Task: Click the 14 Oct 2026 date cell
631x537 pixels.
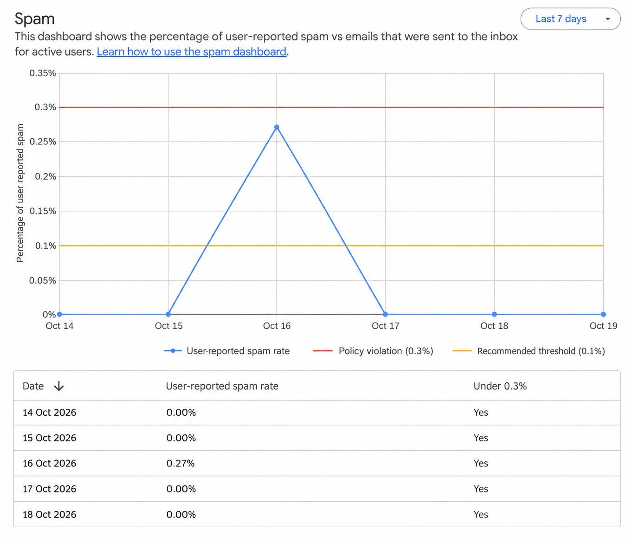Action: (50, 413)
